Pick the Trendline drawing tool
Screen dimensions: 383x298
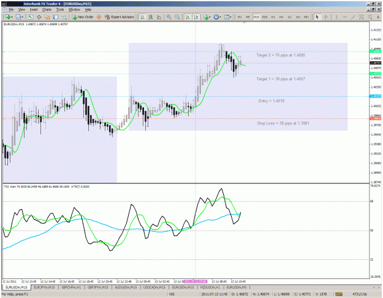tap(353, 17)
